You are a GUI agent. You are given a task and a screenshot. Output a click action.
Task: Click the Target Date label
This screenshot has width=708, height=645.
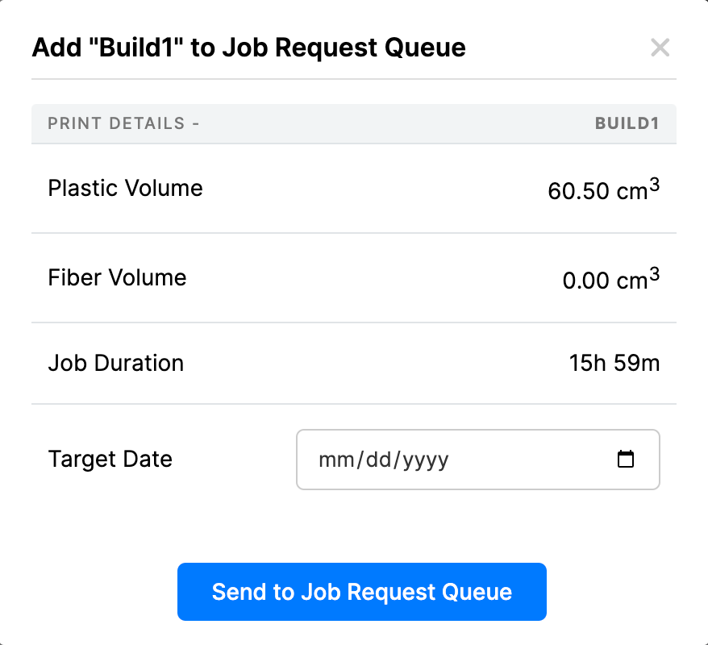coord(110,459)
